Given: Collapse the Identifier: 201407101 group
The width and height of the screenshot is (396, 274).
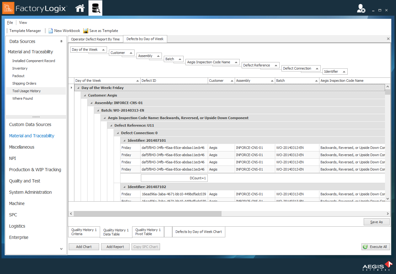Looking at the screenshot, I should 125,141.
